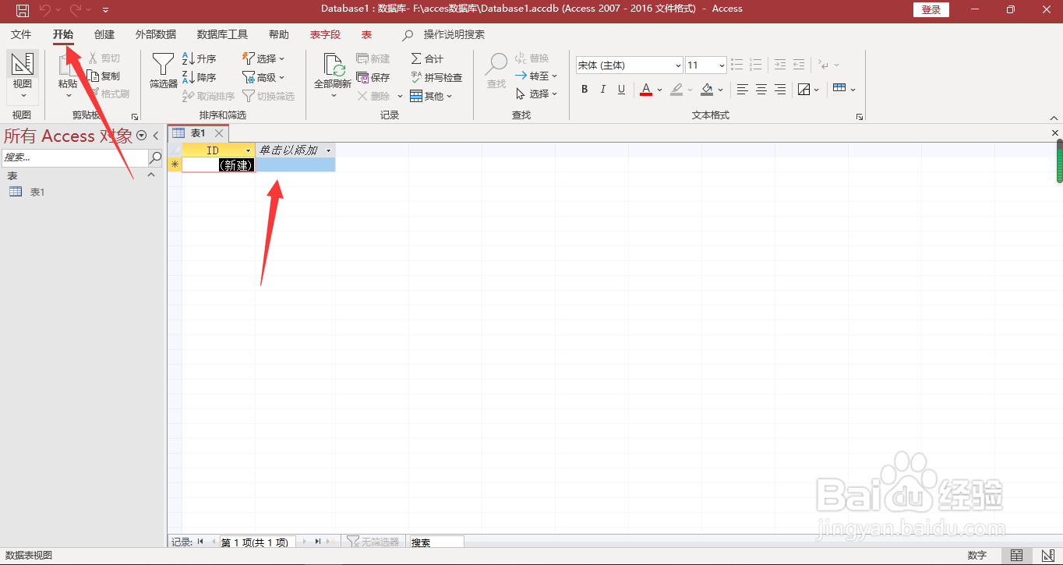Click the numbered list icon

tap(755, 65)
